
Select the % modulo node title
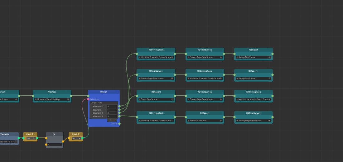pyautogui.click(x=54, y=134)
